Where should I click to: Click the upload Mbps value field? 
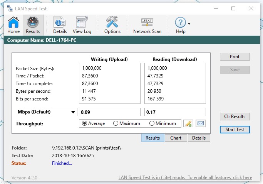110,112
